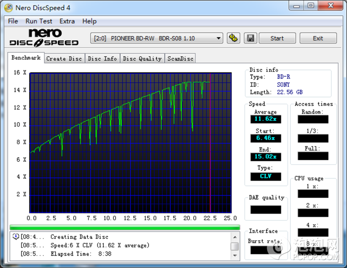The width and height of the screenshot is (347, 268).
Task: Click the log scrollbar down arrow
Action: click(x=235, y=256)
